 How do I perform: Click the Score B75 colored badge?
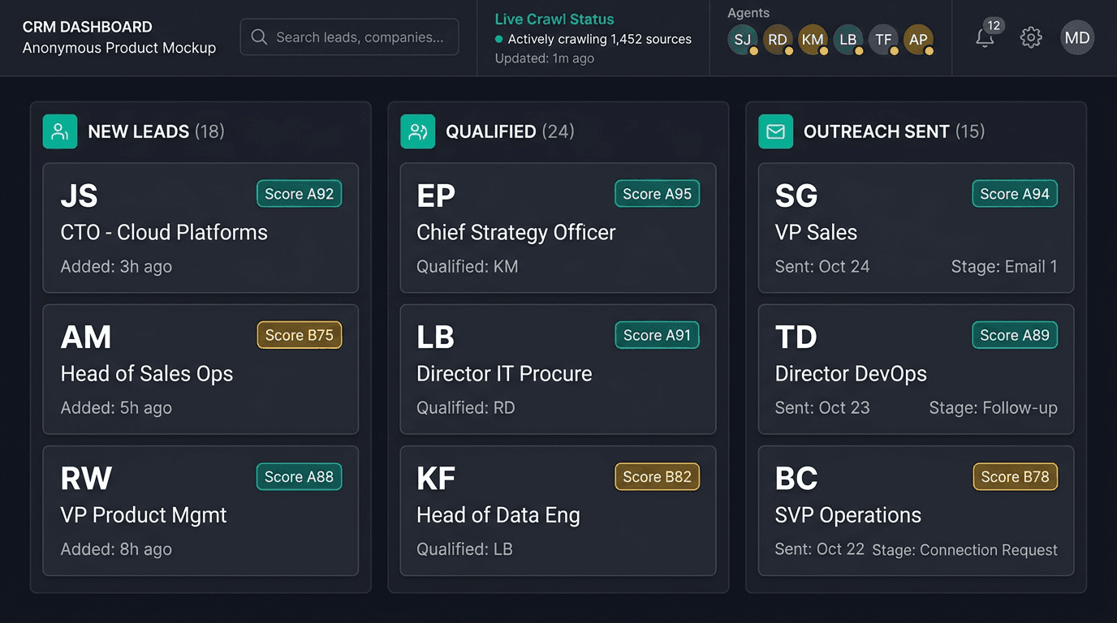coord(299,334)
